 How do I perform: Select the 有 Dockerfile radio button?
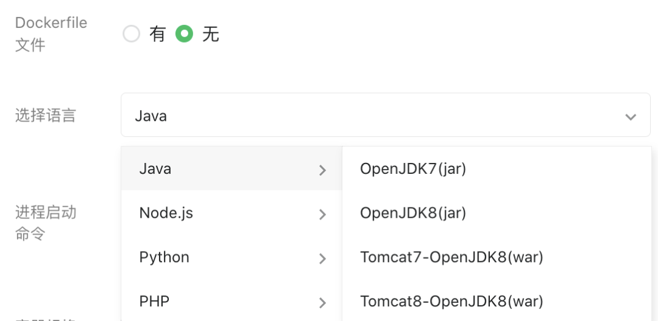click(132, 34)
